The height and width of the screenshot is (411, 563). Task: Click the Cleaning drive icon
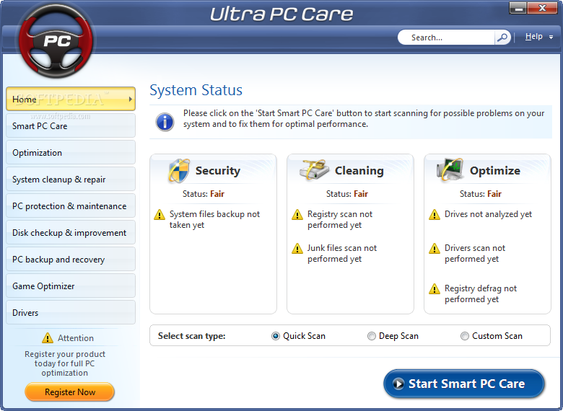314,170
